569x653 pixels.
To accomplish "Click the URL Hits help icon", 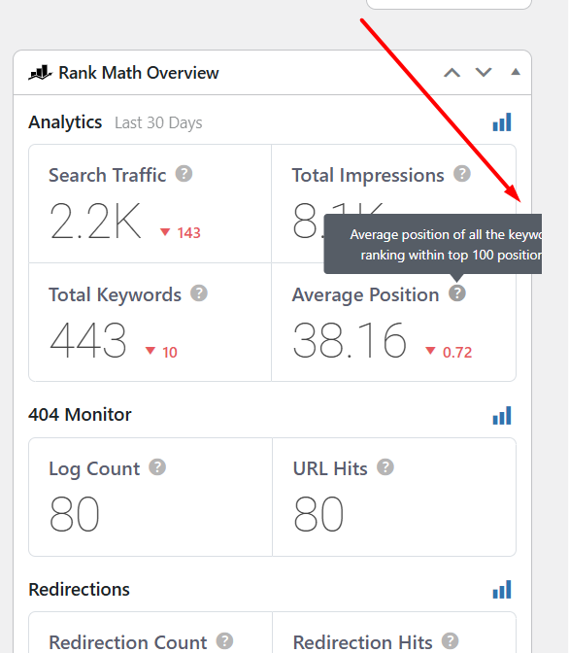I will point(385,466).
